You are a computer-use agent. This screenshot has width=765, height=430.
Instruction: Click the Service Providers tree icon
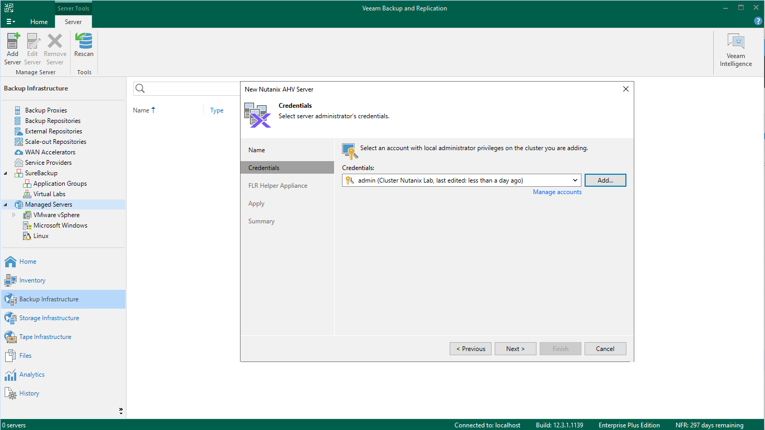18,163
